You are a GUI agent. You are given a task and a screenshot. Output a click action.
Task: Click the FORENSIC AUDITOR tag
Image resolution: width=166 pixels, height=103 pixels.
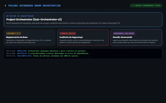pos(68,33)
